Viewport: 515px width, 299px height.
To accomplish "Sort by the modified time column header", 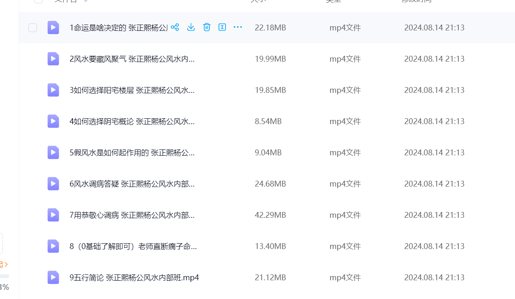I will click(416, 1).
